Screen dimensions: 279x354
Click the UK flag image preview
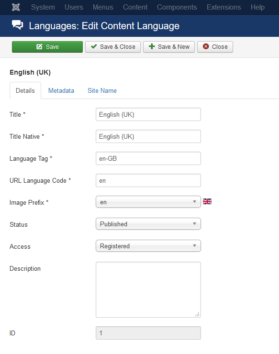click(207, 201)
